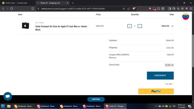
Task: Open the pink extension icon in toolbar
Action: (x=150, y=8)
